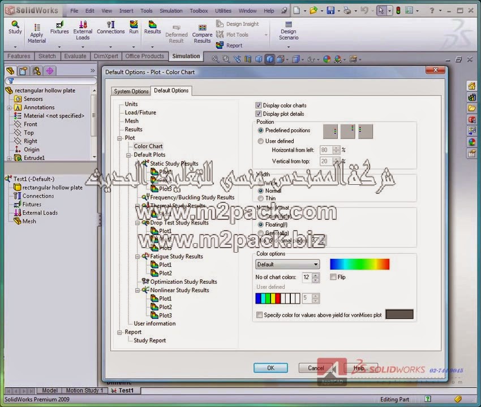Switch to System Options tab

tap(131, 92)
